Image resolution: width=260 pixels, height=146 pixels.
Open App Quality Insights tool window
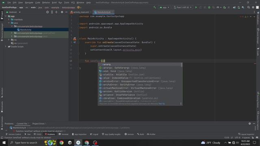(x=111, y=134)
